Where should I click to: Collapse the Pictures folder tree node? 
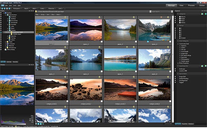coord(8,30)
